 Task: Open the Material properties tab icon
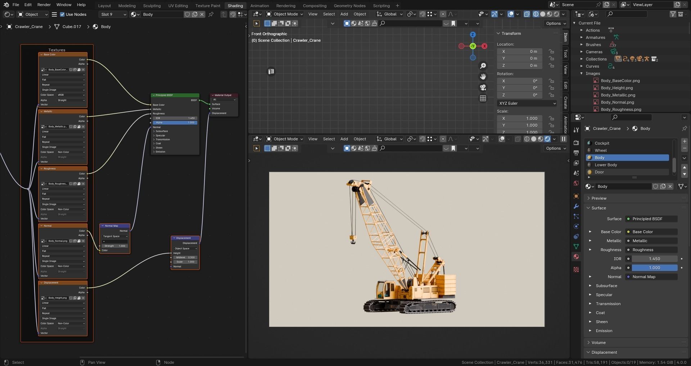(576, 257)
